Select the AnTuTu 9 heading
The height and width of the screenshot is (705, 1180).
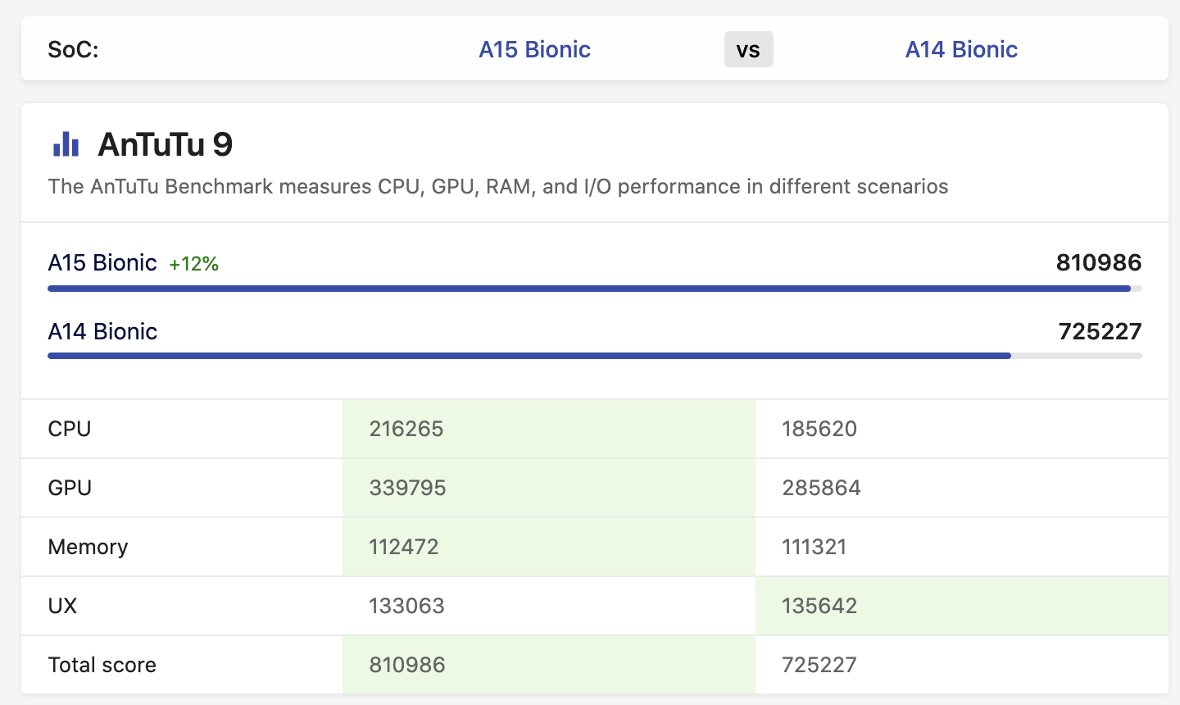(x=166, y=144)
